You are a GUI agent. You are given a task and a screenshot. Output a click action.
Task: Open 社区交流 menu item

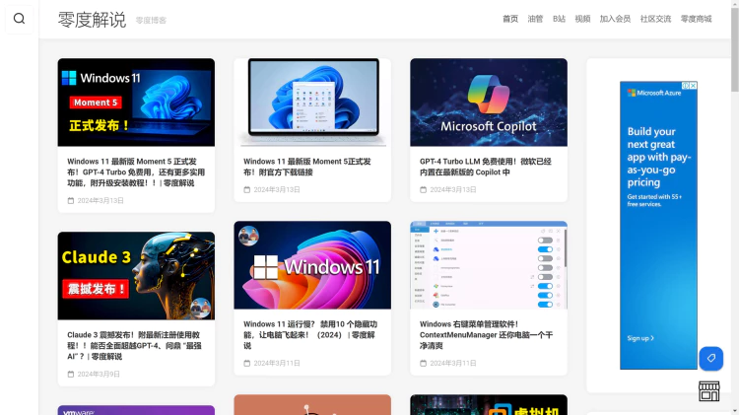[x=655, y=19]
